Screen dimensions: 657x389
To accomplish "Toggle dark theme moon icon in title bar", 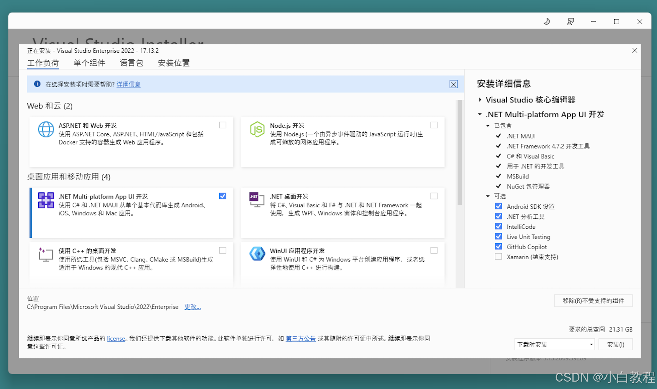I will (x=547, y=22).
